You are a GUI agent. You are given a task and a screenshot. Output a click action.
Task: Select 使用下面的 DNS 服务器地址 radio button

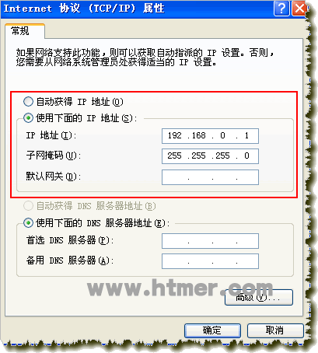coord(28,222)
